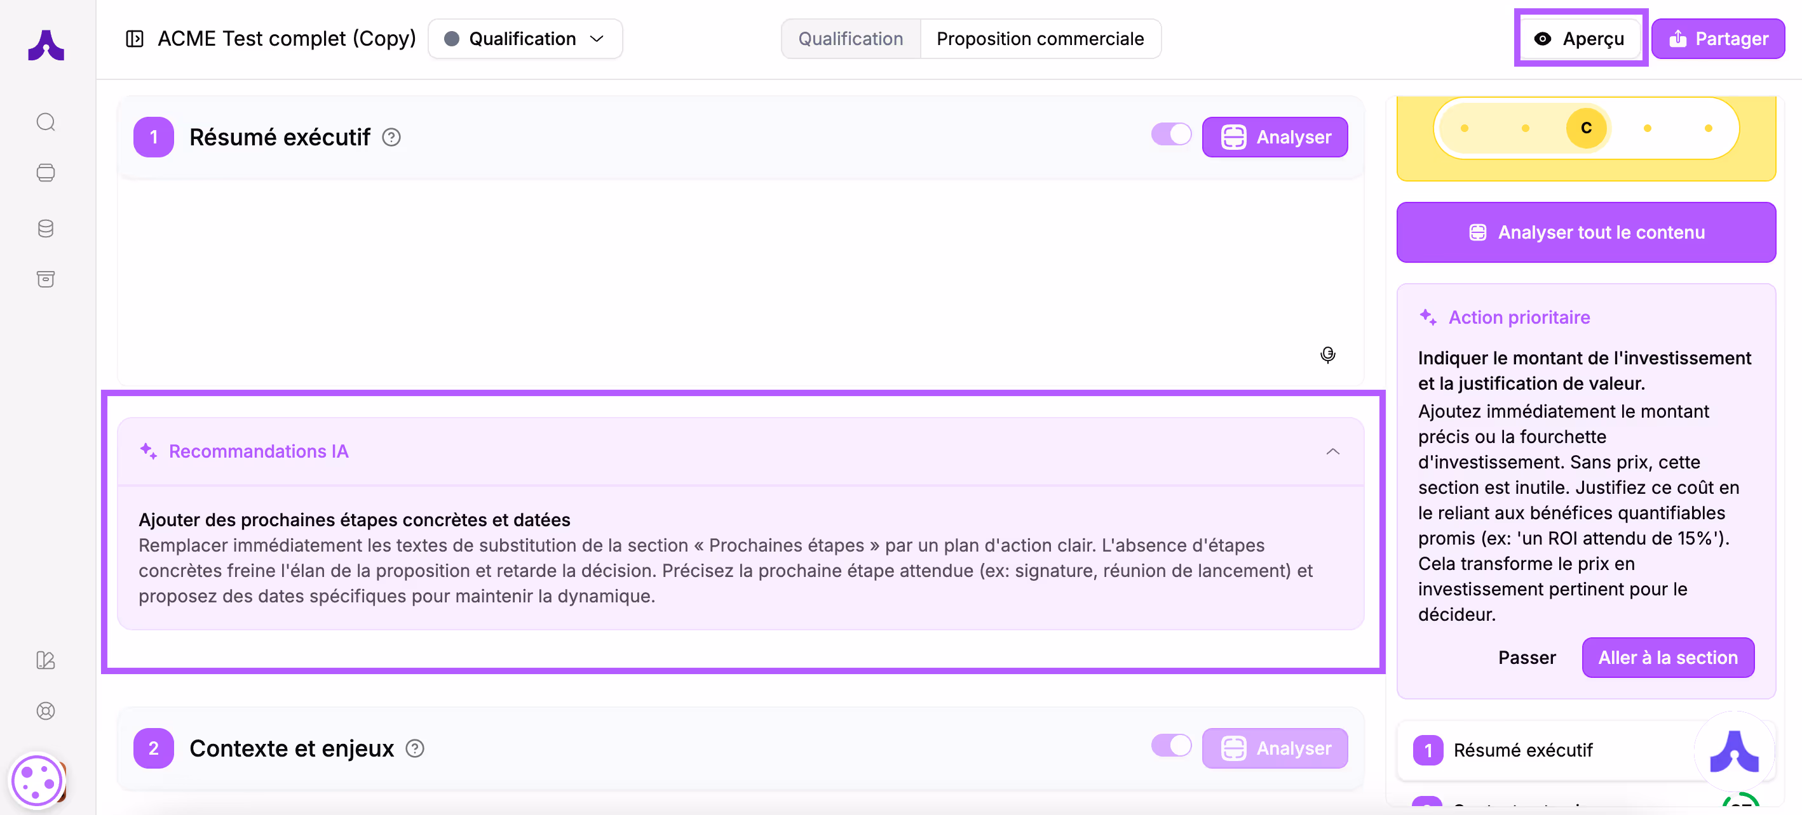Open the Qualification status dropdown

[x=525, y=39]
